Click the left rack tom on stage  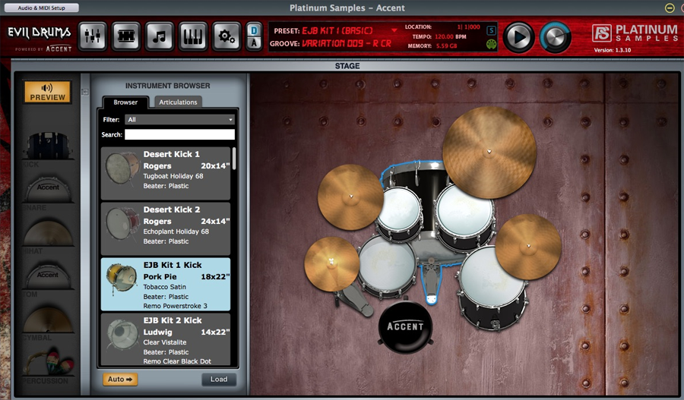pyautogui.click(x=400, y=213)
